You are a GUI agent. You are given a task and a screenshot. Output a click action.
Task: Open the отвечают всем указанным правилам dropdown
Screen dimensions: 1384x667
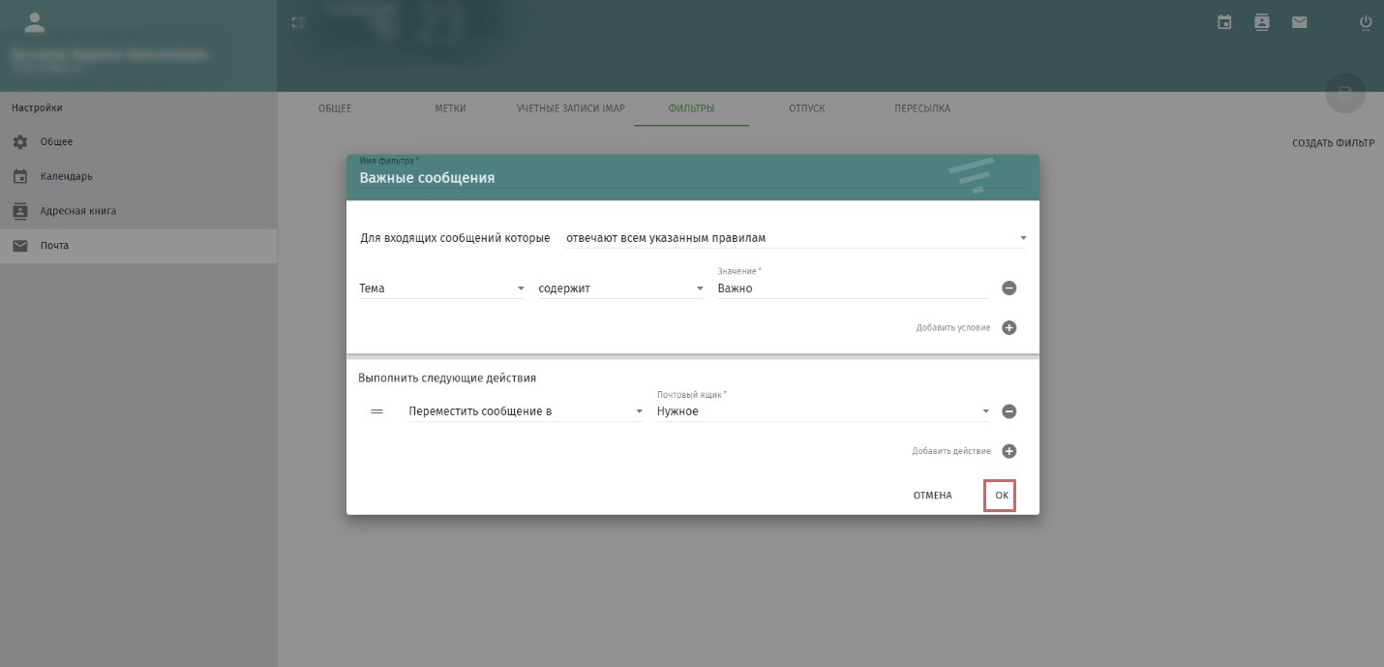click(797, 237)
